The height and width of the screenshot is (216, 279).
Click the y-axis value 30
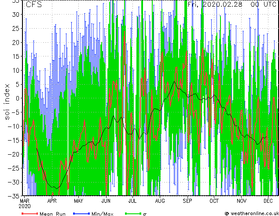pos(15,15)
